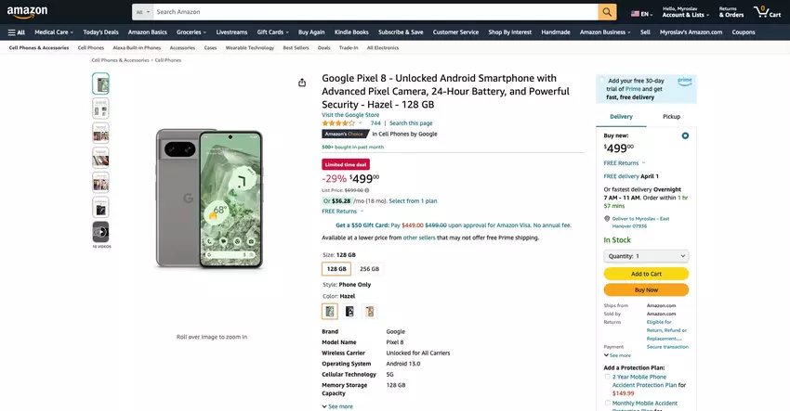This screenshot has width=790, height=411.
Task: Click the star rating icons
Action: 338,122
